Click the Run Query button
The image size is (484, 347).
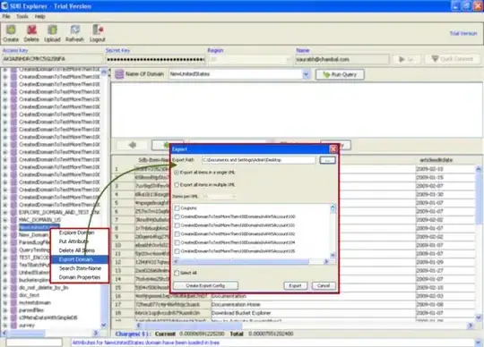click(340, 74)
